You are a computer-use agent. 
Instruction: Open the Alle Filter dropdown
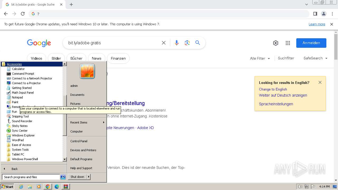[260, 58]
